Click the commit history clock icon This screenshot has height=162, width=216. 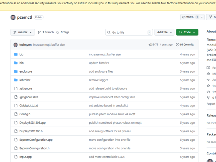[x=178, y=45]
